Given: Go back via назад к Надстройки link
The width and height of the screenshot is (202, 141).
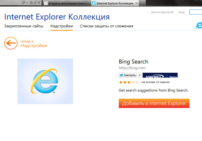Looking at the screenshot, I should click(34, 44).
